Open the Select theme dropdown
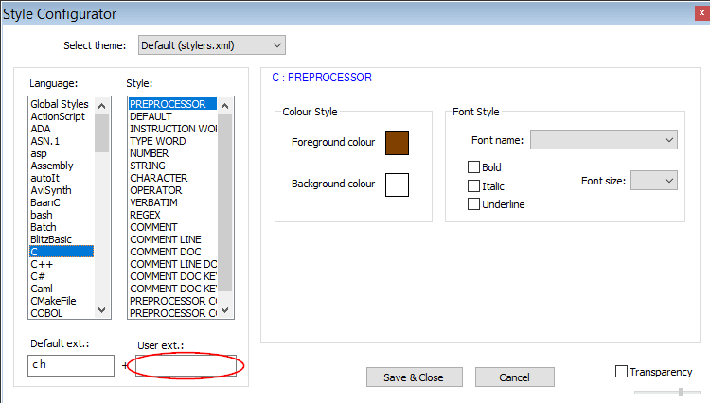 (x=211, y=45)
